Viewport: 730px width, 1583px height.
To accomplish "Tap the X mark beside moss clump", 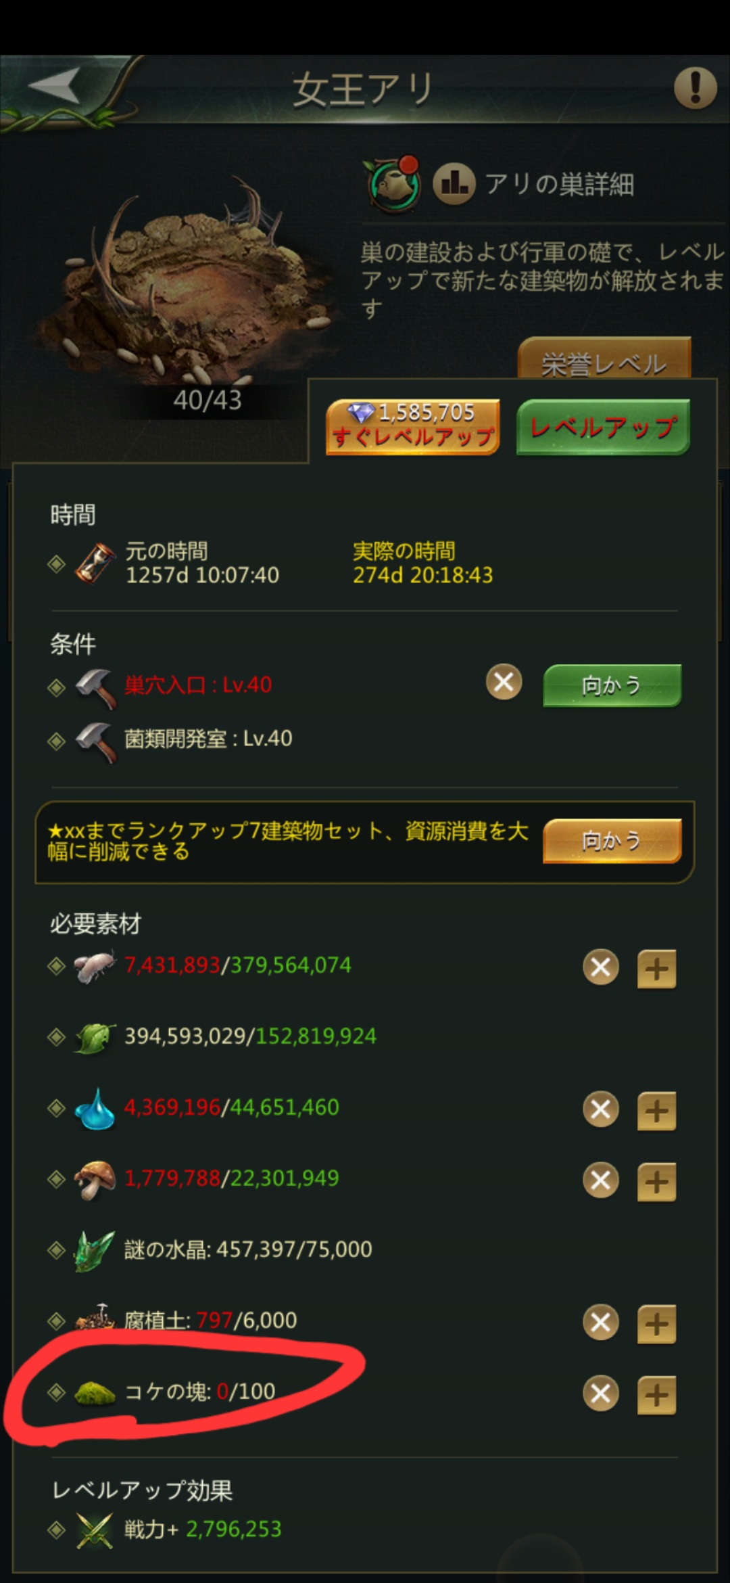I will [x=601, y=1394].
